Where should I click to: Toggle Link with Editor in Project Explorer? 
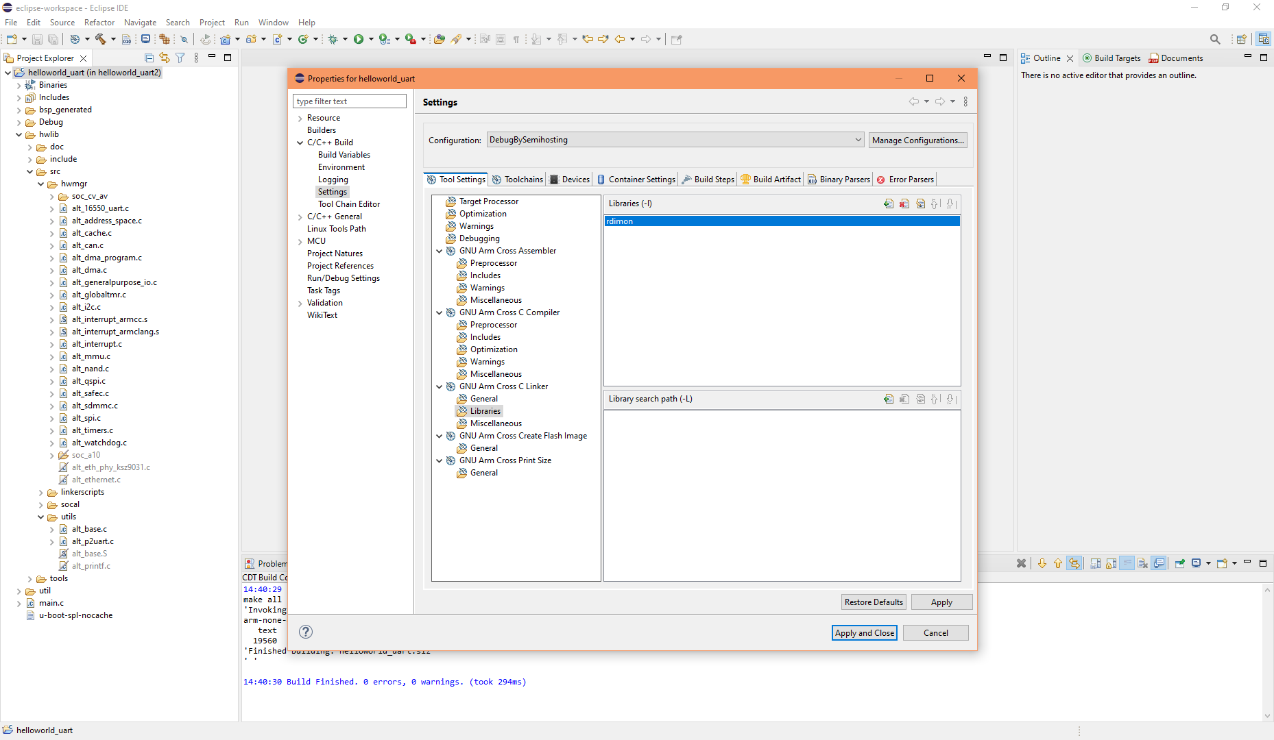(x=165, y=58)
